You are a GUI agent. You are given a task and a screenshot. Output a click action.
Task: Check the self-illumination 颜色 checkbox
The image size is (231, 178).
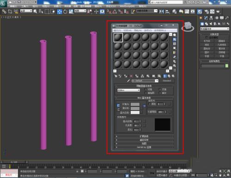click(149, 104)
